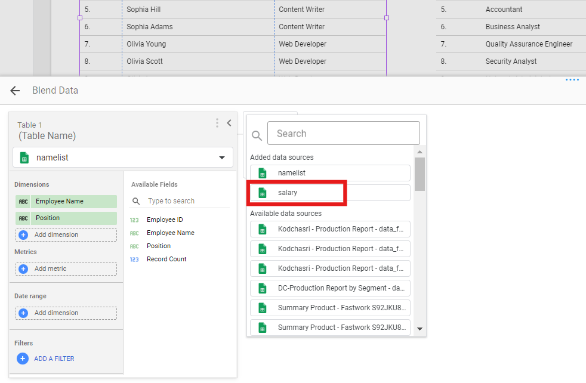Click the Add metric plus icon

click(23, 269)
